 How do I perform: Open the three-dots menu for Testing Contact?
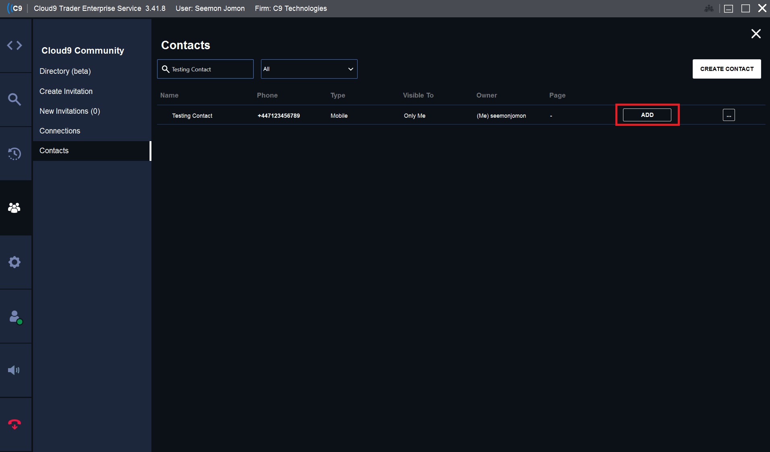(x=729, y=115)
